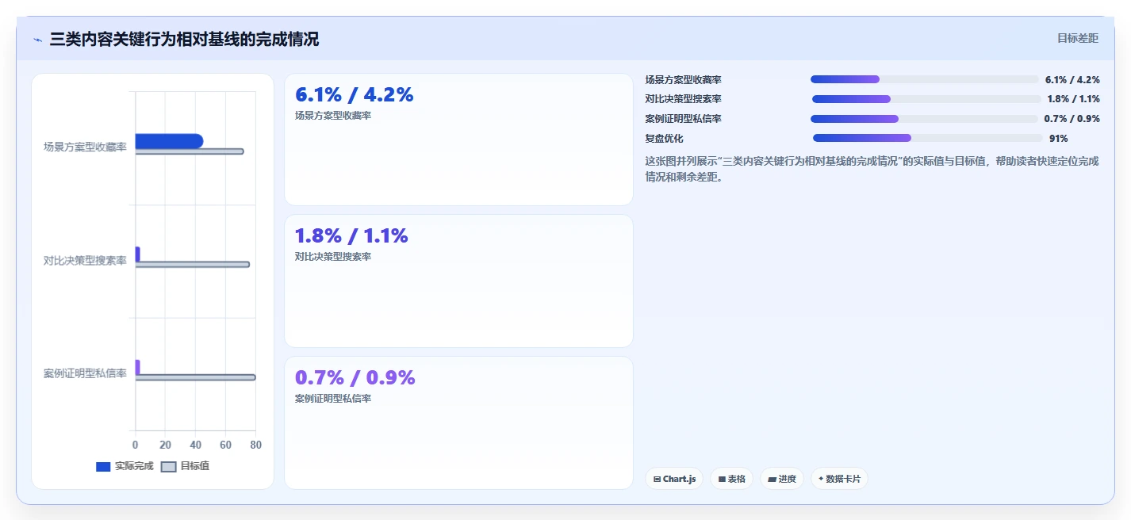Click the 数据卡片 chip
The height and width of the screenshot is (520, 1131).
click(x=839, y=479)
